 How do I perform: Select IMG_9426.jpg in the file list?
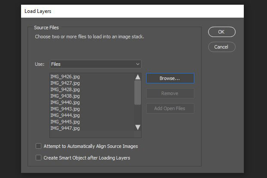(65, 77)
